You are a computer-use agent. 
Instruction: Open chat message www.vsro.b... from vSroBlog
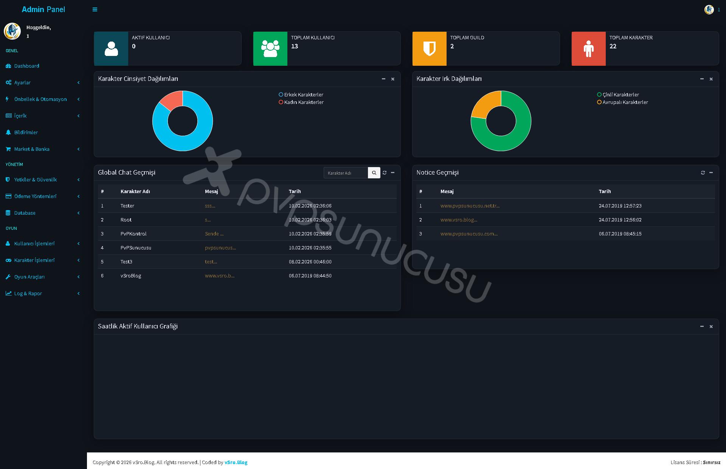point(220,276)
